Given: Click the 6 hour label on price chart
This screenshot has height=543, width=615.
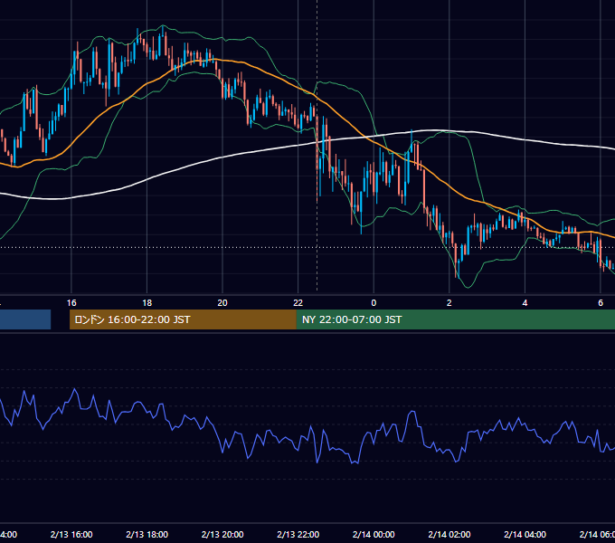Looking at the screenshot, I should click(601, 303).
